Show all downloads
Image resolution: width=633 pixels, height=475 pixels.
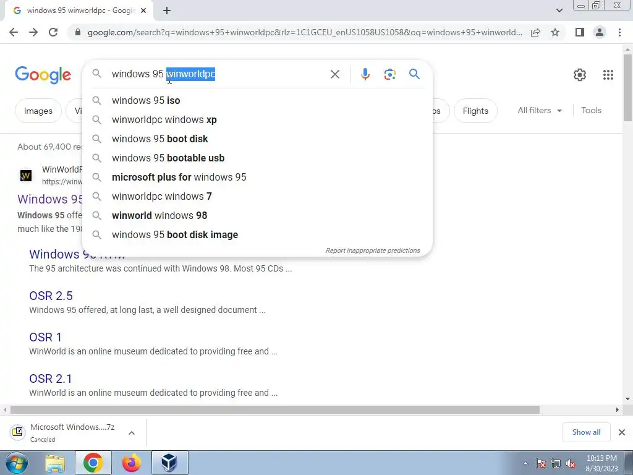pos(586,432)
